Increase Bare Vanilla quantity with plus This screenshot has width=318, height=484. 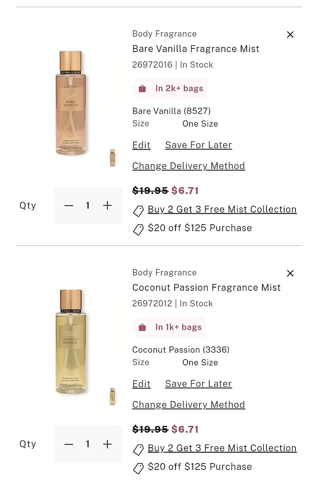coord(107,206)
